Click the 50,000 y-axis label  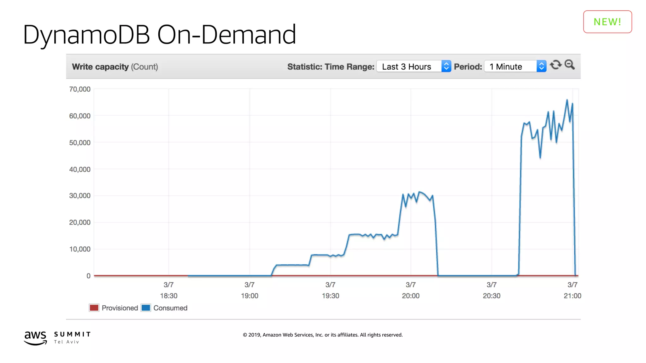pyautogui.click(x=80, y=143)
